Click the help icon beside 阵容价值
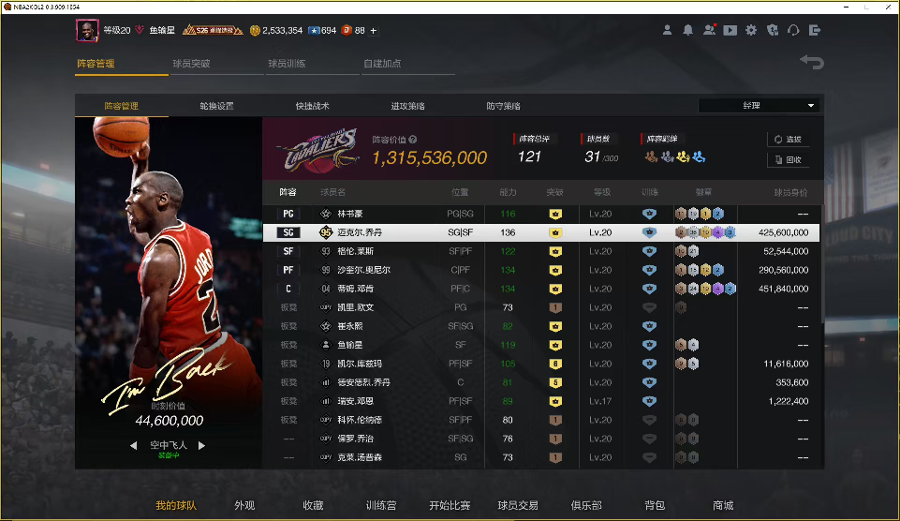The width and height of the screenshot is (900, 521). [x=413, y=140]
